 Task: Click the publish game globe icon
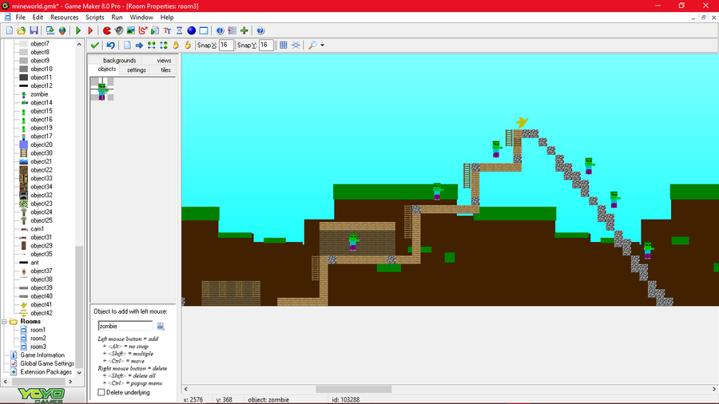62,30
